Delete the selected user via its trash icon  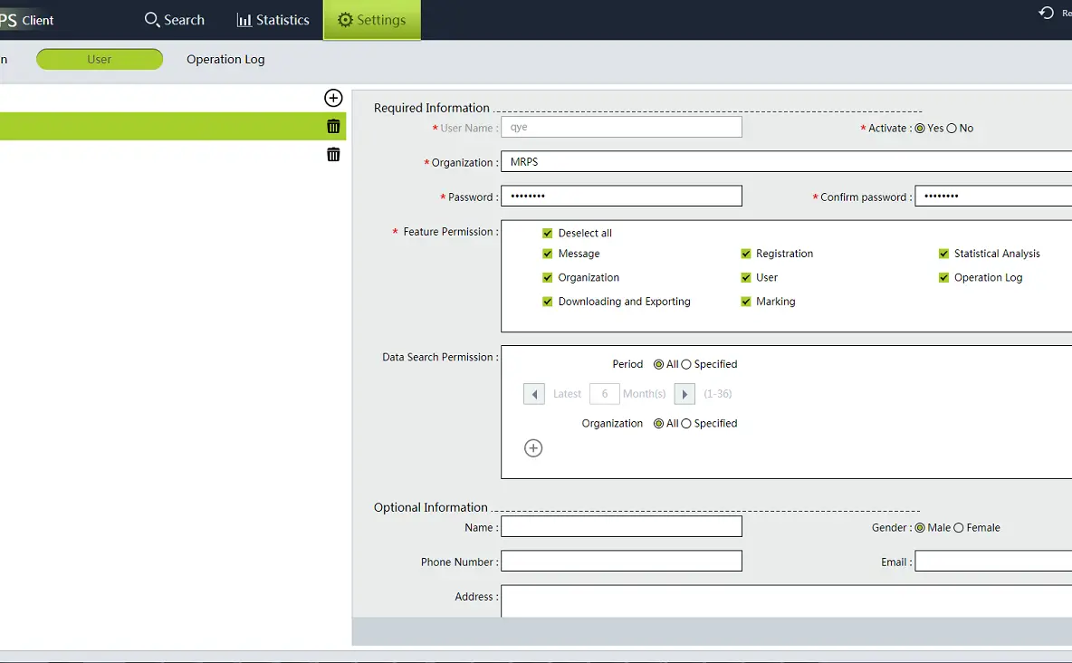(333, 126)
